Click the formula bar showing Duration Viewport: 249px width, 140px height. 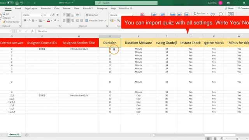pyautogui.click(x=142, y=31)
